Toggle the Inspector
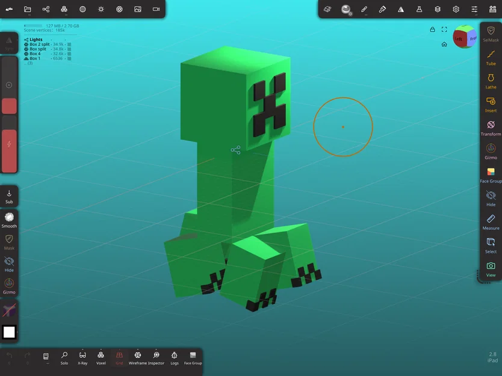 coord(156,358)
